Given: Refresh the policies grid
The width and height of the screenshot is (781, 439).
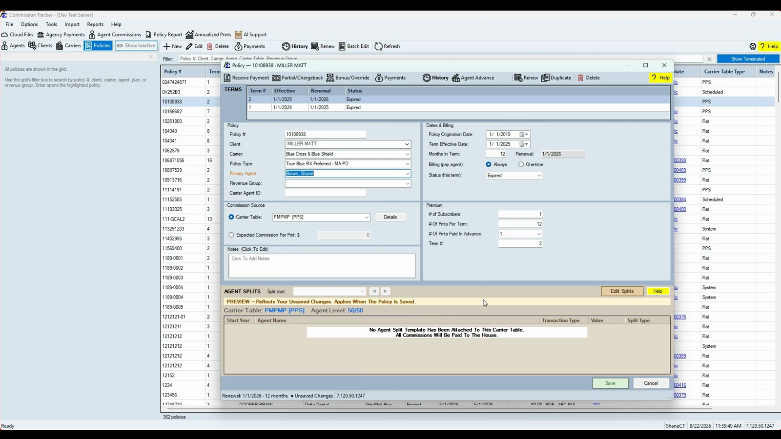Looking at the screenshot, I should (387, 46).
